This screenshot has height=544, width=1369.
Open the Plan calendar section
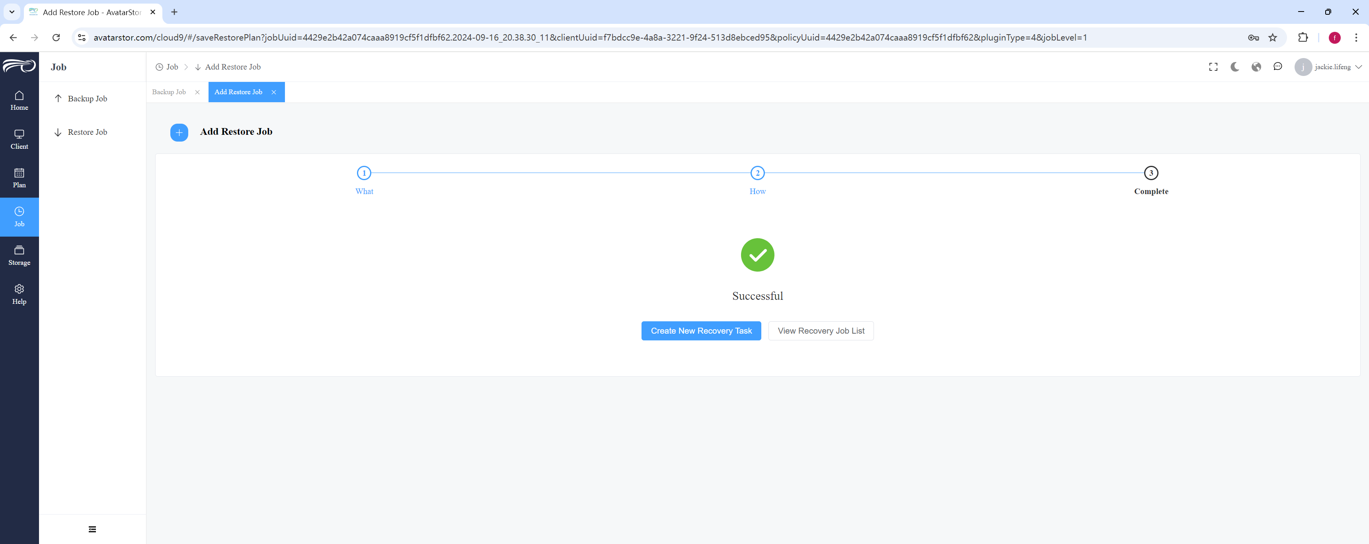point(19,178)
